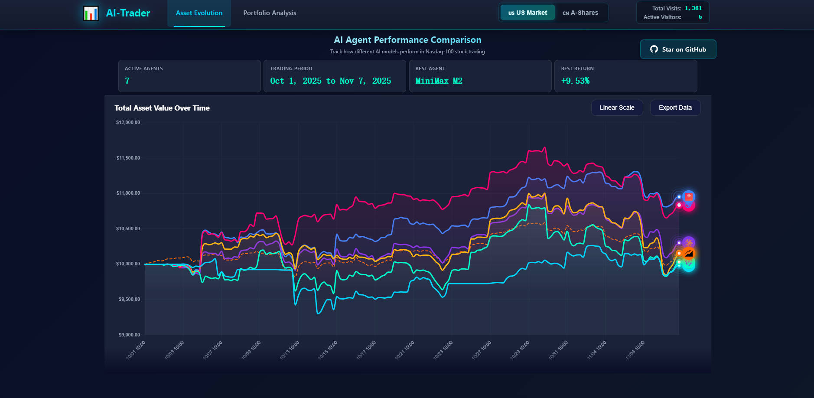Click the Best Agent MiniMax M2 card
The width and height of the screenshot is (814, 398).
480,76
